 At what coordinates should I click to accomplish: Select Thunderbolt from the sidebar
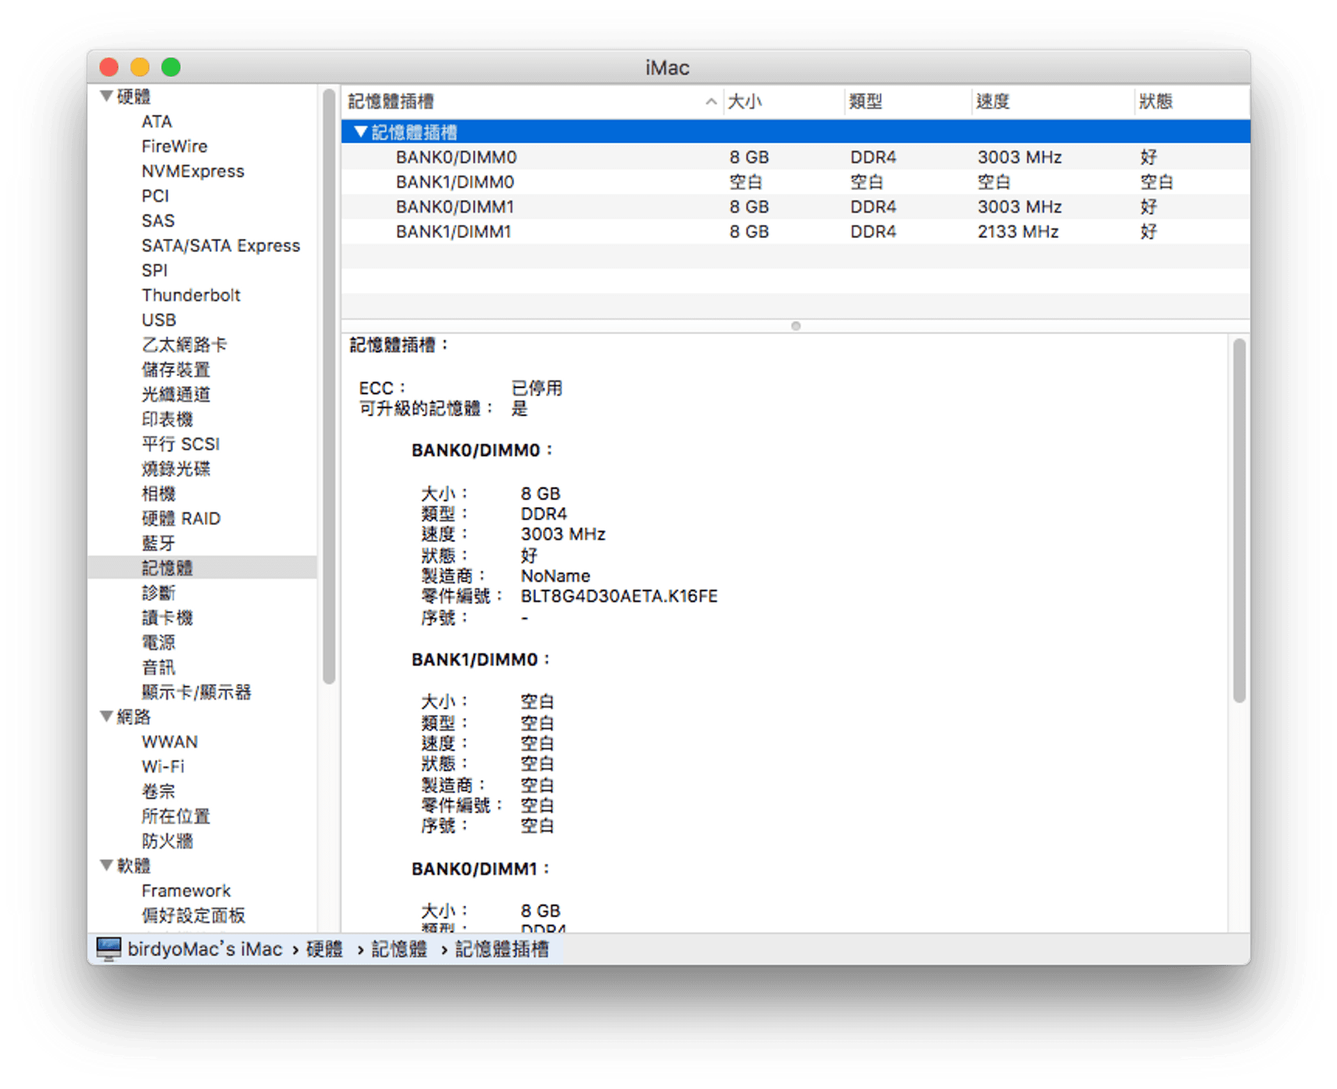tap(191, 295)
